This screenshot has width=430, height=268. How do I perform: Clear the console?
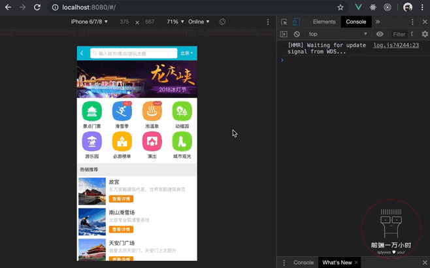pyautogui.click(x=297, y=34)
